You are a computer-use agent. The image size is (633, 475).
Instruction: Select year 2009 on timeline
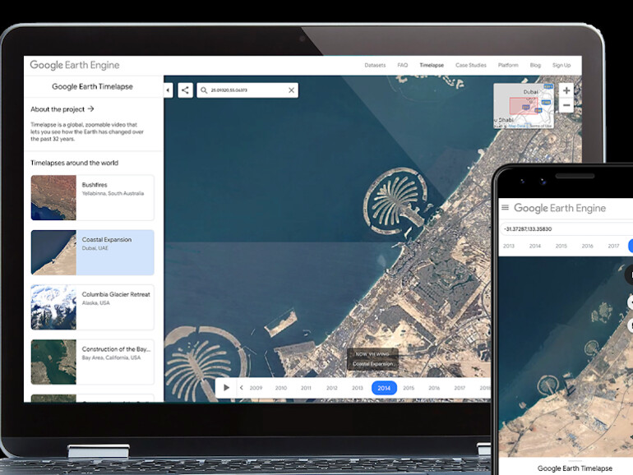point(256,388)
